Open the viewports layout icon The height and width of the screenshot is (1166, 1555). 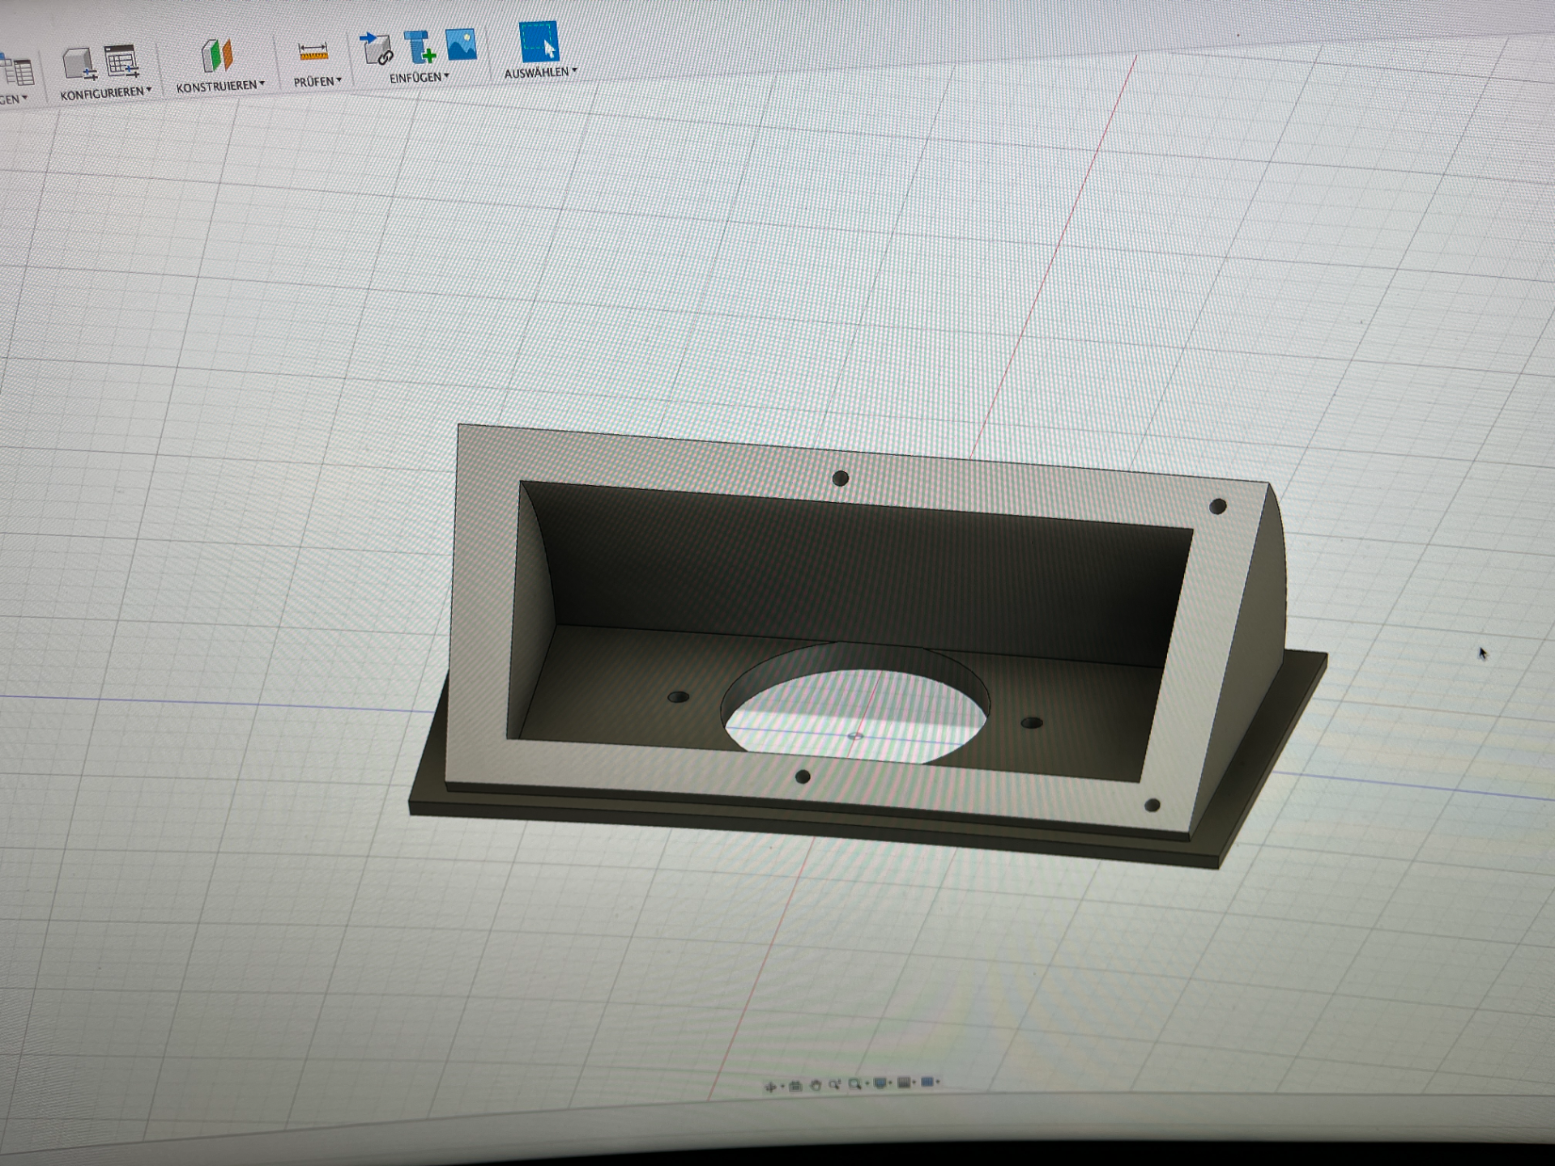(928, 1082)
